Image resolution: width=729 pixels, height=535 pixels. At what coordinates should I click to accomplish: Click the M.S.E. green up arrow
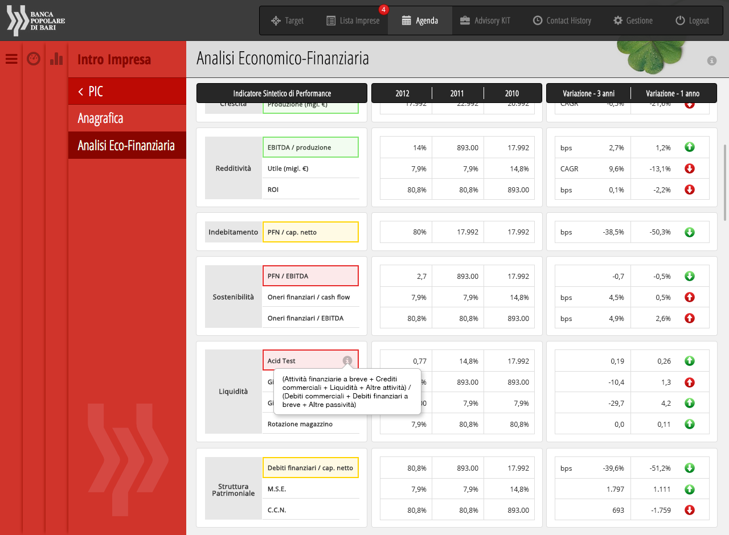(690, 489)
